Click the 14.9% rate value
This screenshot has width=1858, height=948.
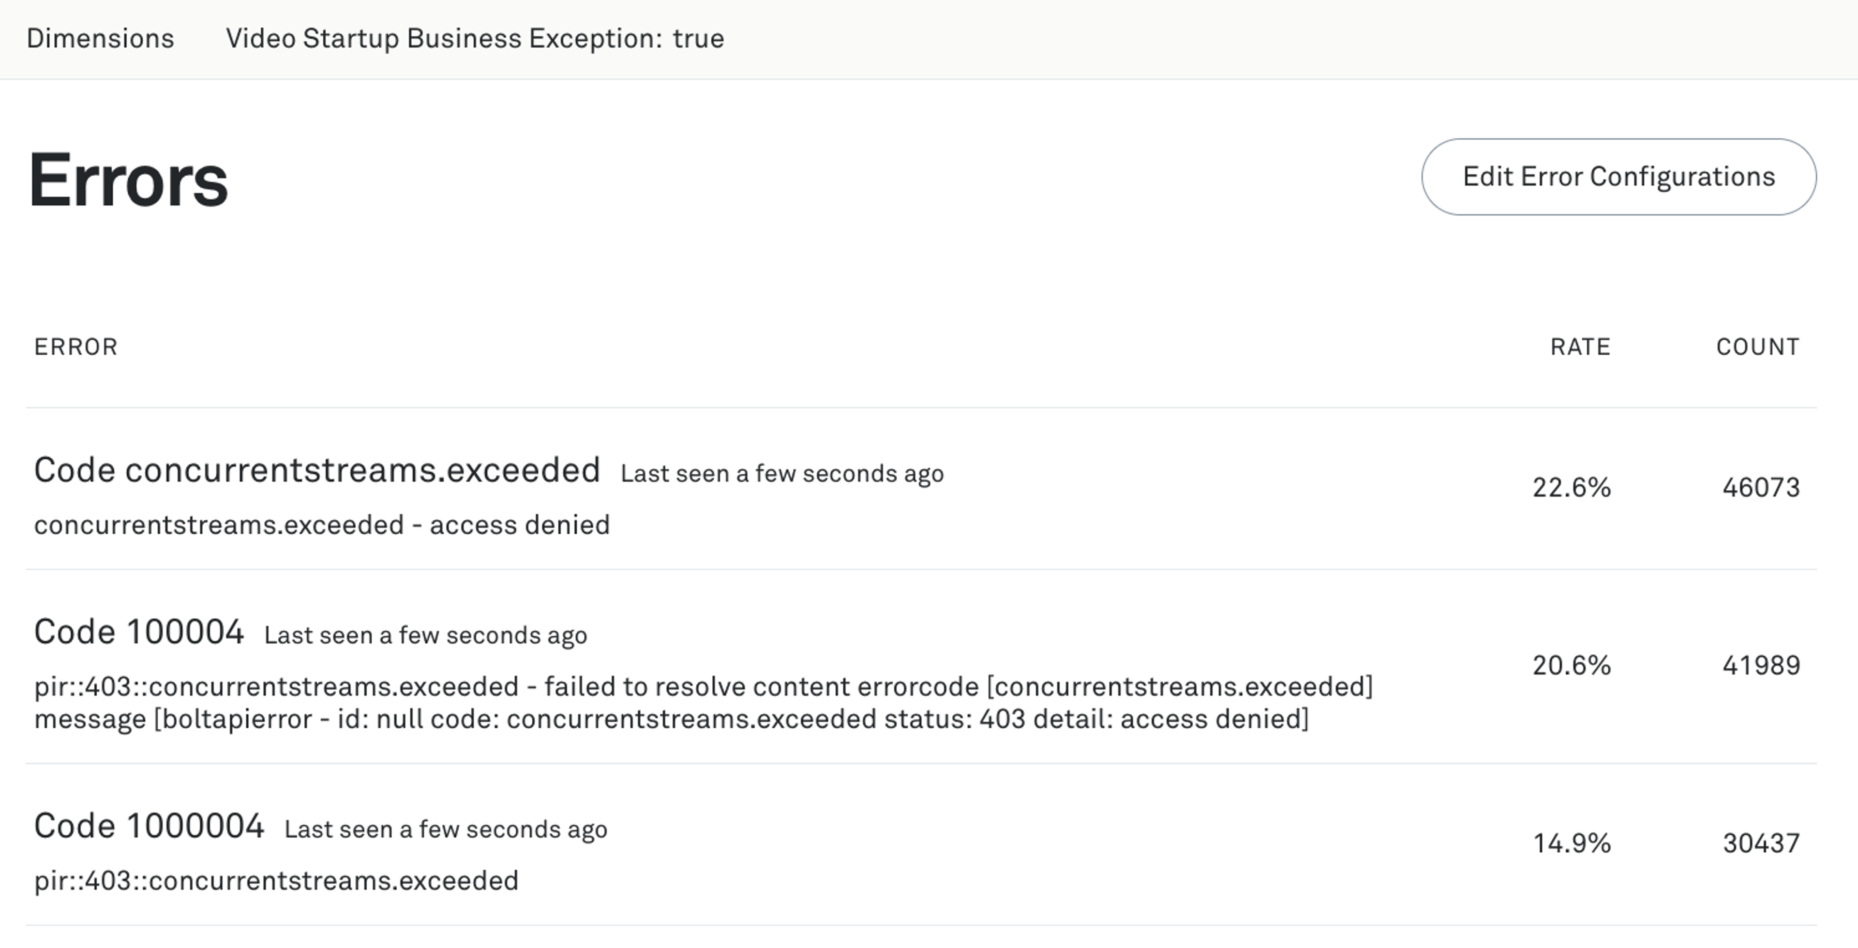click(1573, 842)
